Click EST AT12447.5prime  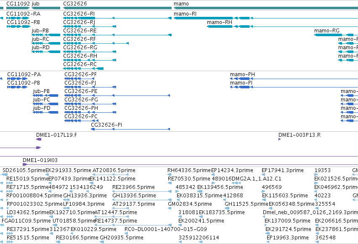[x=116, y=212]
